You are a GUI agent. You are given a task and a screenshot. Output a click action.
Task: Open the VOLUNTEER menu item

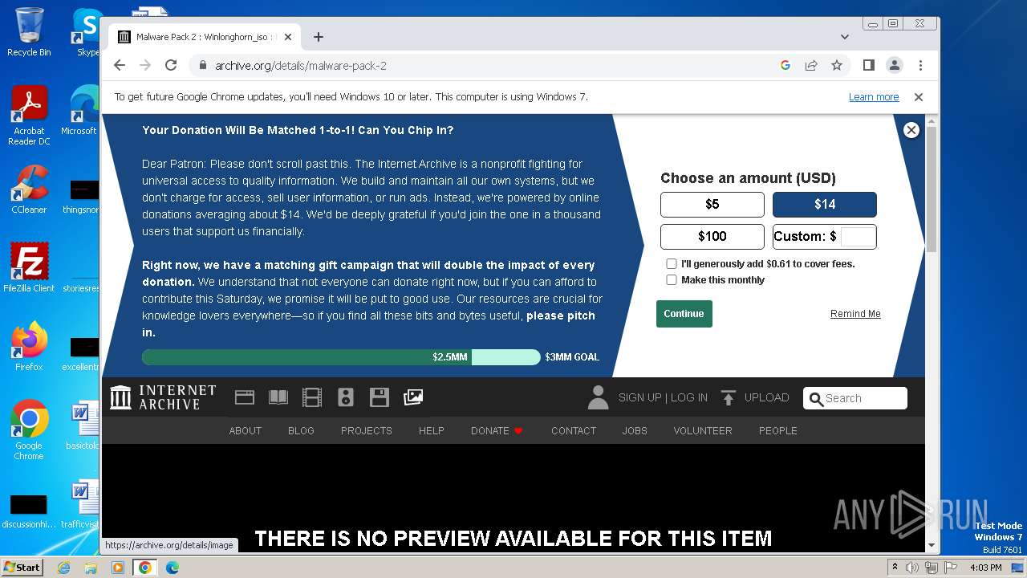[703, 431]
